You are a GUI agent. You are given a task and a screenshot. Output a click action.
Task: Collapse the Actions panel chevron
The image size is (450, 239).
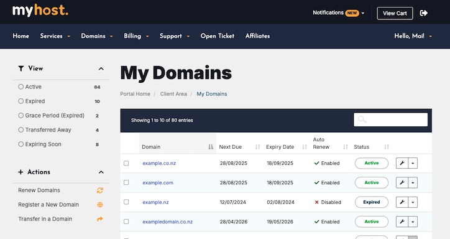[x=101, y=172]
